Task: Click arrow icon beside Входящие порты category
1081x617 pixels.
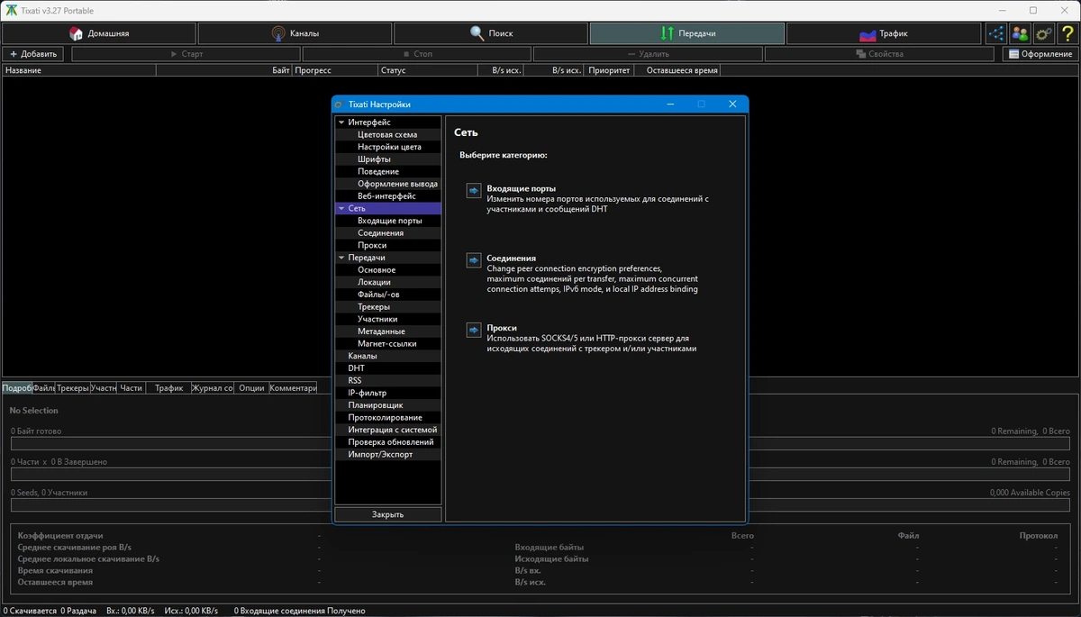Action: [474, 191]
